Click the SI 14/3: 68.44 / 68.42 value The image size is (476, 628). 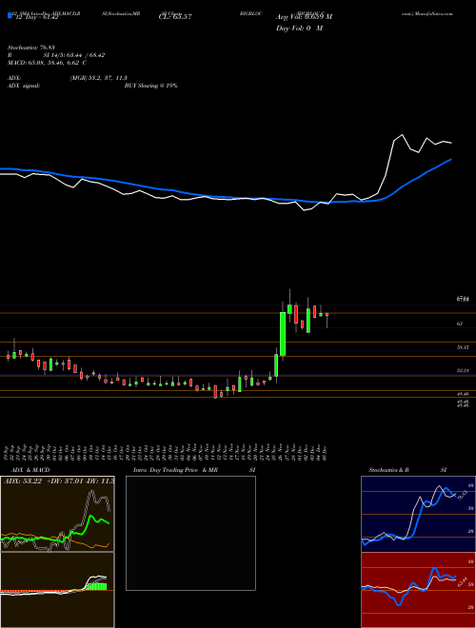(x=74, y=55)
